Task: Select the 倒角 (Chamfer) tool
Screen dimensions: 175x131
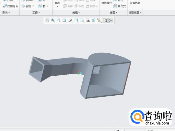Action: (x=26, y=6)
